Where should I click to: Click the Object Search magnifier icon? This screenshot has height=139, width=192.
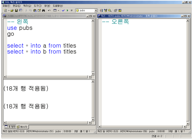pyautogui.click(x=110, y=10)
